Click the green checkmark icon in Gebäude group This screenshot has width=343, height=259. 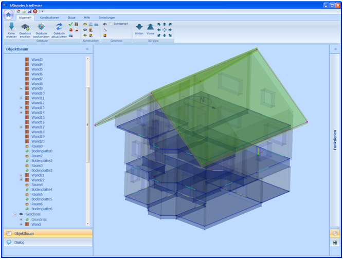click(70, 24)
